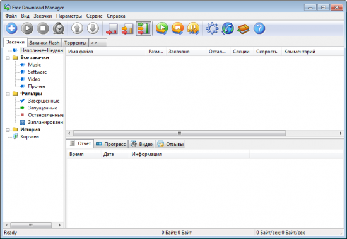Viewport: 347px width, 239px height.
Task: Sort by Комментарий column header
Action: (x=312, y=52)
